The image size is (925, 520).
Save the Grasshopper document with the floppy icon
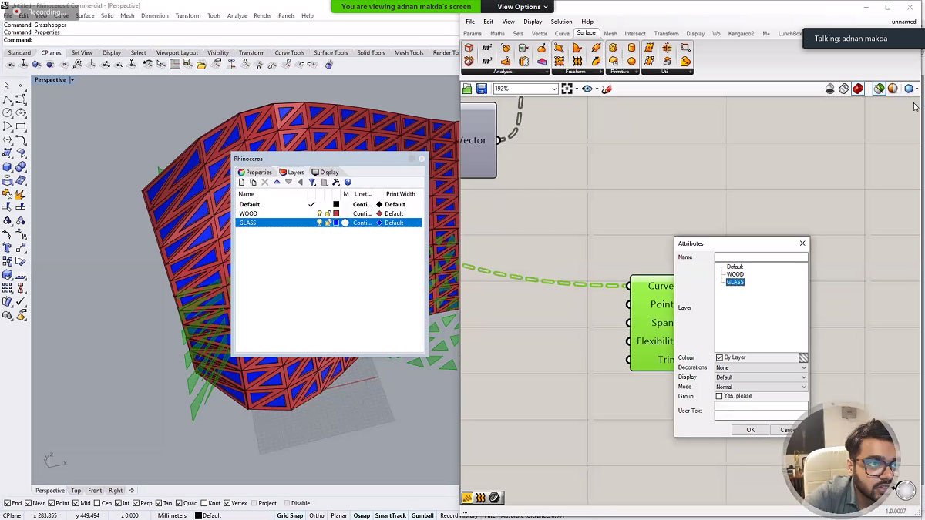[482, 89]
